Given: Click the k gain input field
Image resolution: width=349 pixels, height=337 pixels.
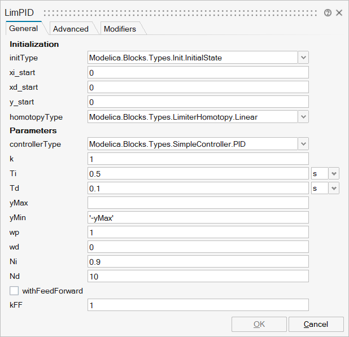Looking at the screenshot, I should coord(198,159).
